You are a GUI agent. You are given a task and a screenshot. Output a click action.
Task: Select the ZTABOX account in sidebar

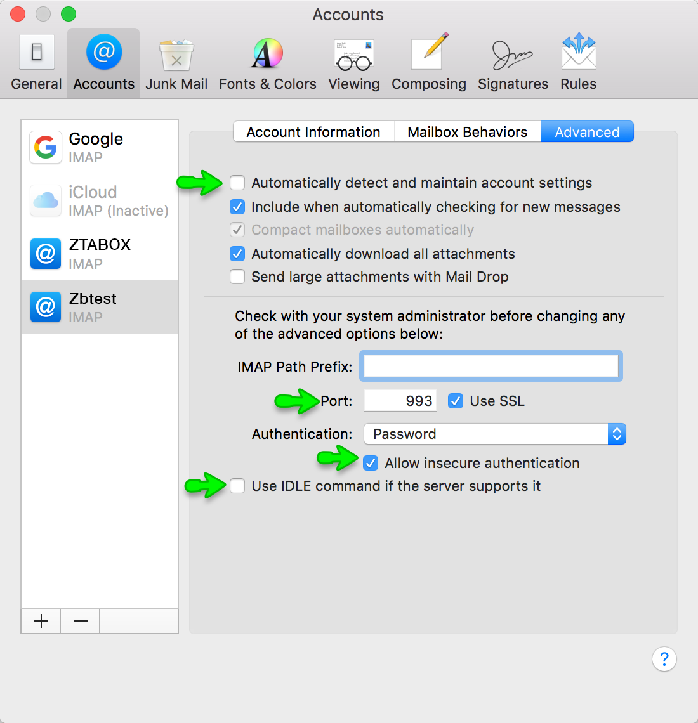click(100, 254)
